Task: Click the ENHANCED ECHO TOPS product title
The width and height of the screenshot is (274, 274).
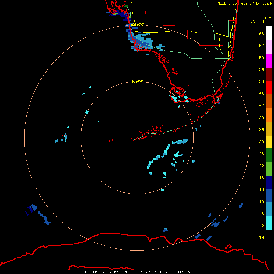Action: point(107,272)
